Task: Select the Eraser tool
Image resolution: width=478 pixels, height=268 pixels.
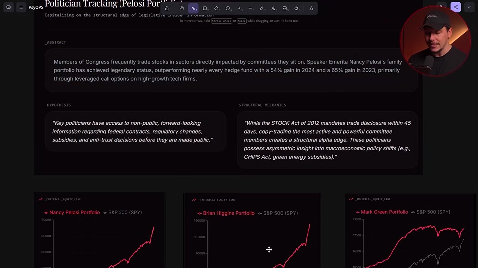Action: tap(296, 8)
